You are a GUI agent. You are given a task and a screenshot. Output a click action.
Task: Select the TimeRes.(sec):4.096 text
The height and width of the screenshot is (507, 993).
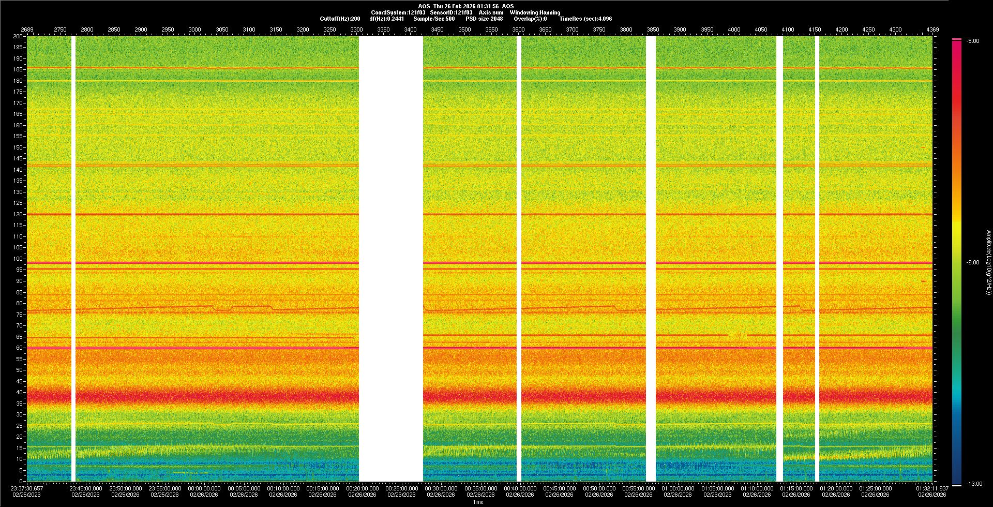click(x=585, y=19)
